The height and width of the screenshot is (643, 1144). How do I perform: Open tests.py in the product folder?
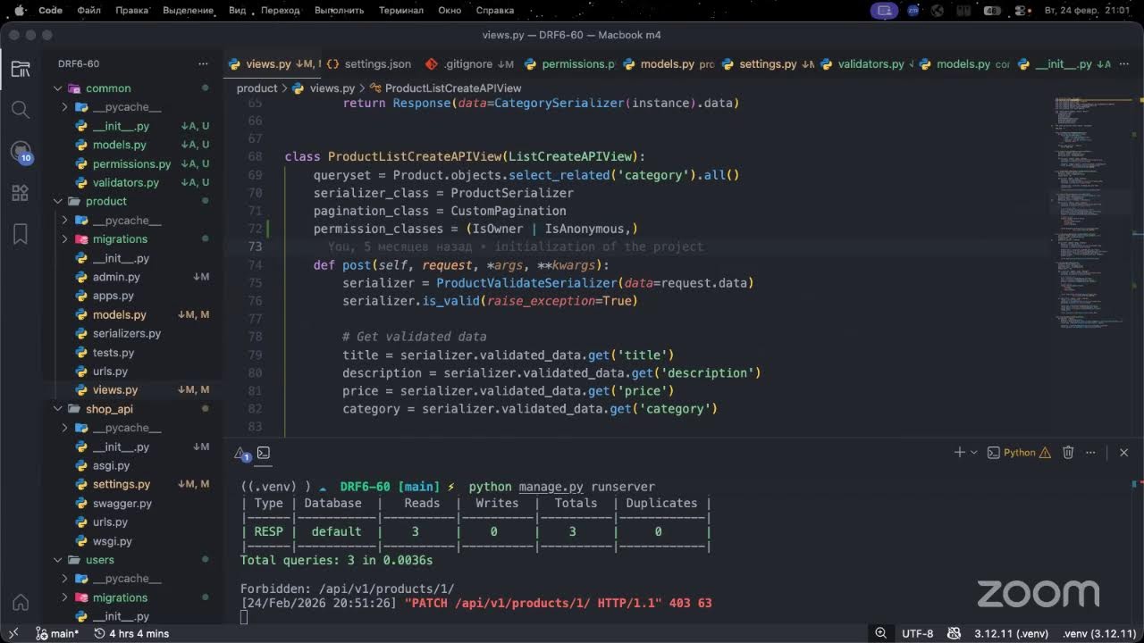[114, 353]
